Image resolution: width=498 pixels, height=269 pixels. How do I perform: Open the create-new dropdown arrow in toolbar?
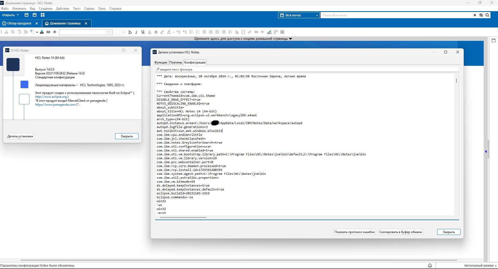coord(37,32)
